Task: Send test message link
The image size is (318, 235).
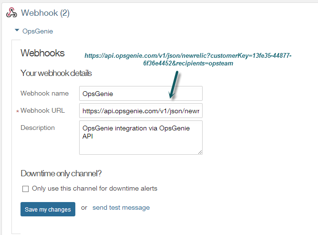Action: coord(121,208)
